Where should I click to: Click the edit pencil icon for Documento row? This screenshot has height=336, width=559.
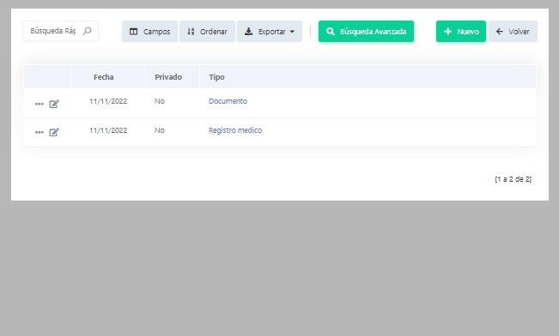[x=54, y=104]
